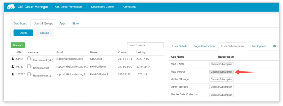Sort by the Email column header
The image size is (283, 106).
pyautogui.click(x=60, y=53)
